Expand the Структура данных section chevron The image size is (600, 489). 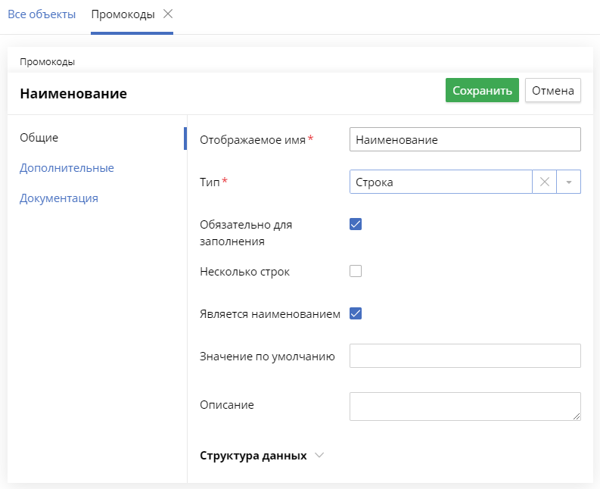coord(319,455)
